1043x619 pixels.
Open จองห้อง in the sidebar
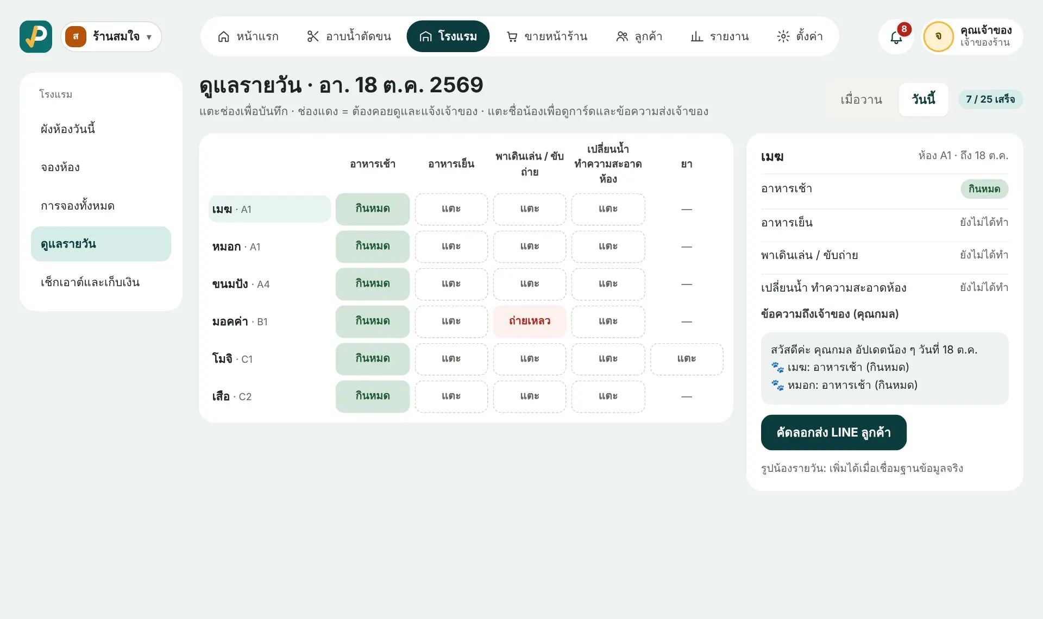click(101, 167)
